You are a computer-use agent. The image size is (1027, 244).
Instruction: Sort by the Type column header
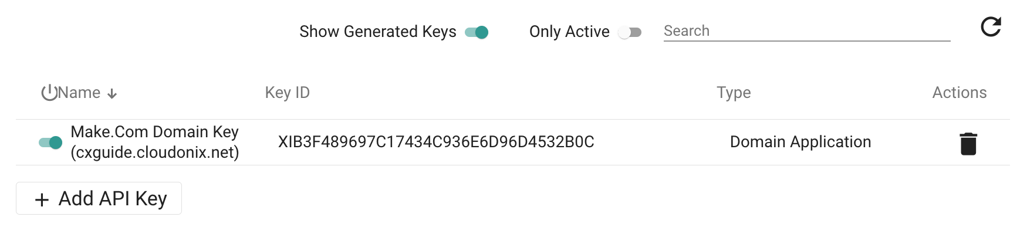(733, 93)
